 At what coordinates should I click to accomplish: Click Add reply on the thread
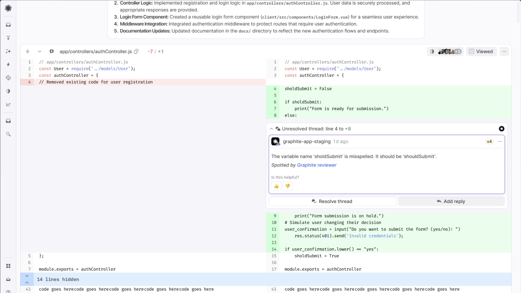coord(451,201)
